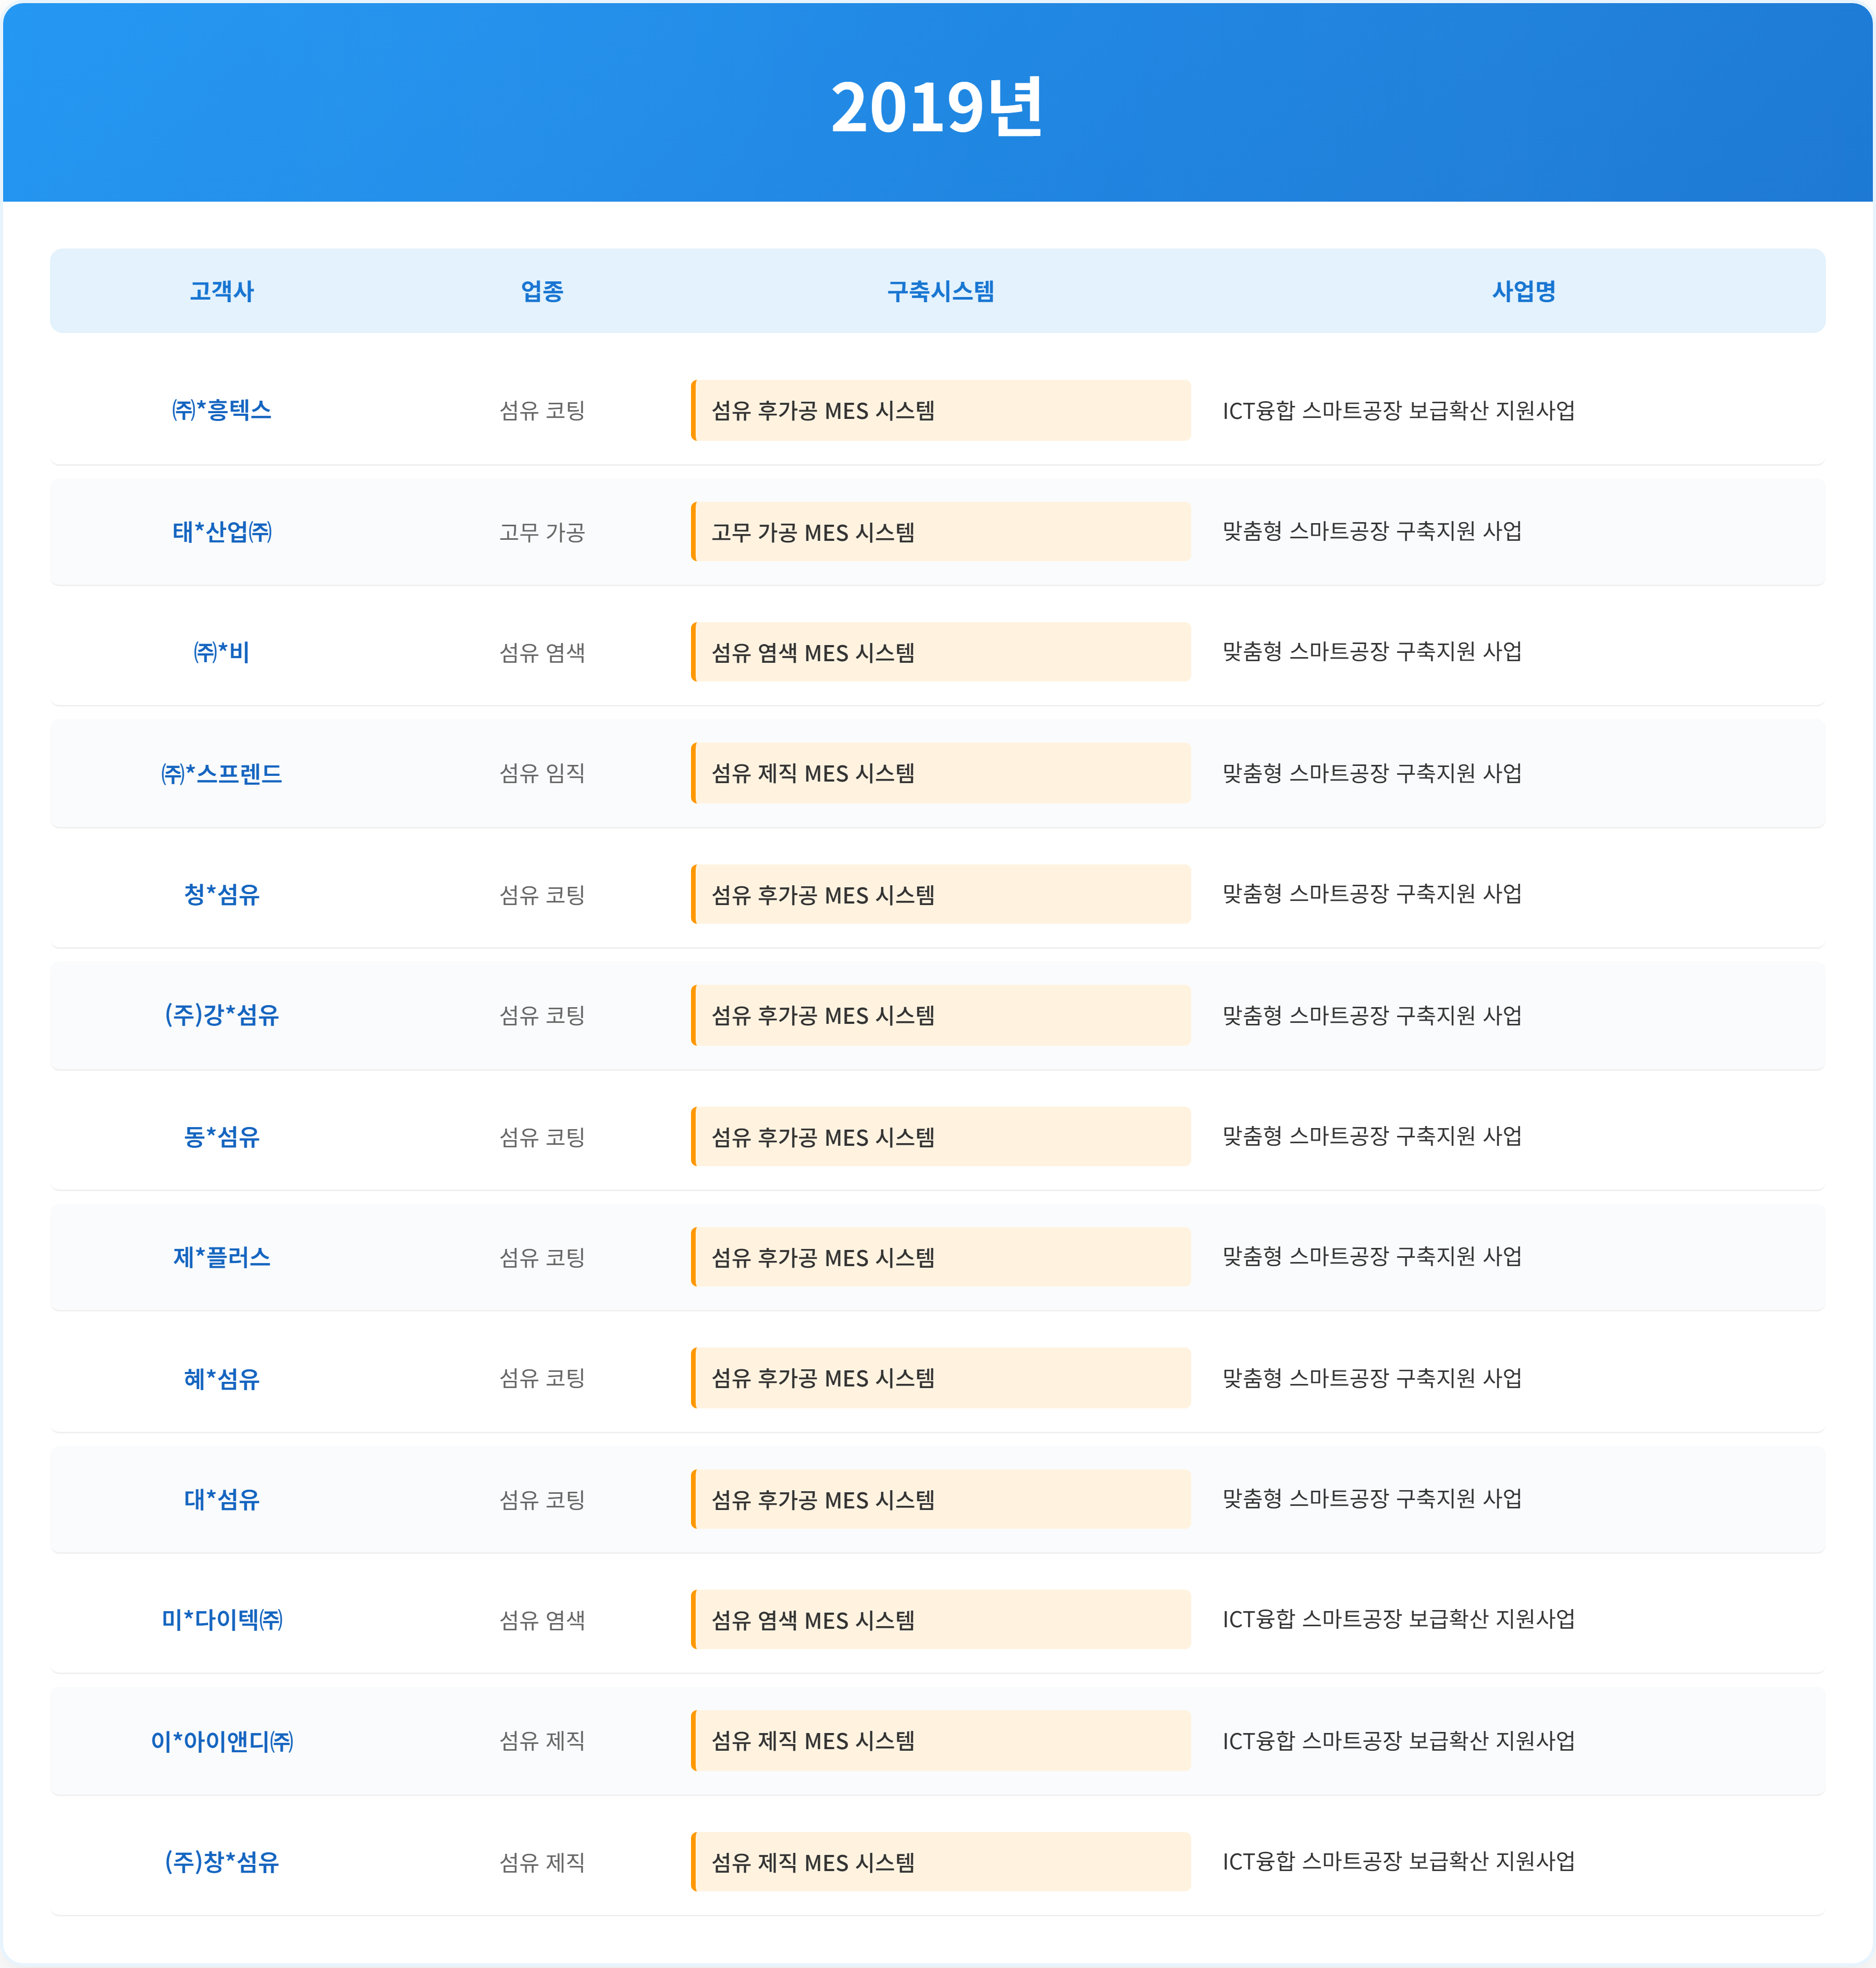Click customer (주)강*섬유
The height and width of the screenshot is (1968, 1876).
click(222, 1015)
